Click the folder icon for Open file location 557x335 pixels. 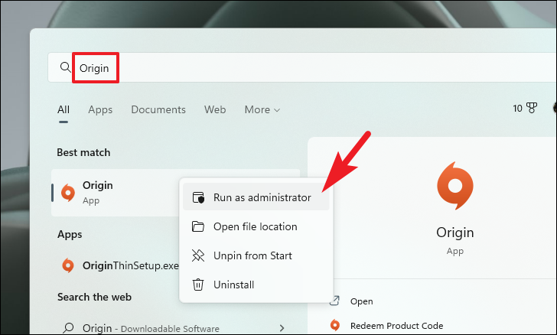[198, 226]
